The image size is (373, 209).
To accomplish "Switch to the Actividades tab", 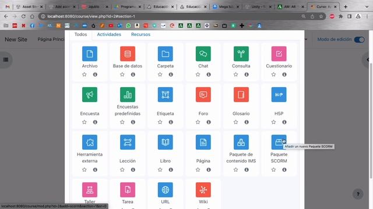I will [109, 34].
